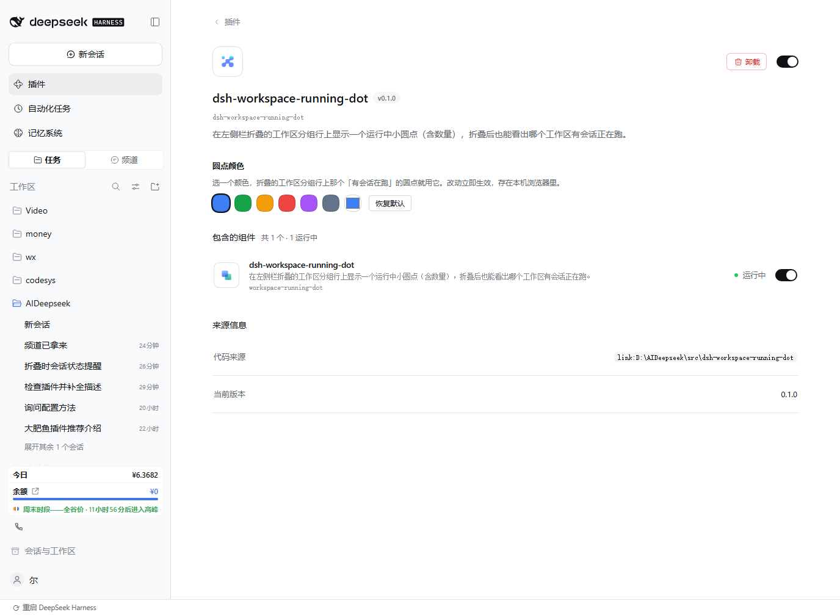Screen dimensions: 840x615
Task: Click the user avatar icon
Action: click(18, 580)
